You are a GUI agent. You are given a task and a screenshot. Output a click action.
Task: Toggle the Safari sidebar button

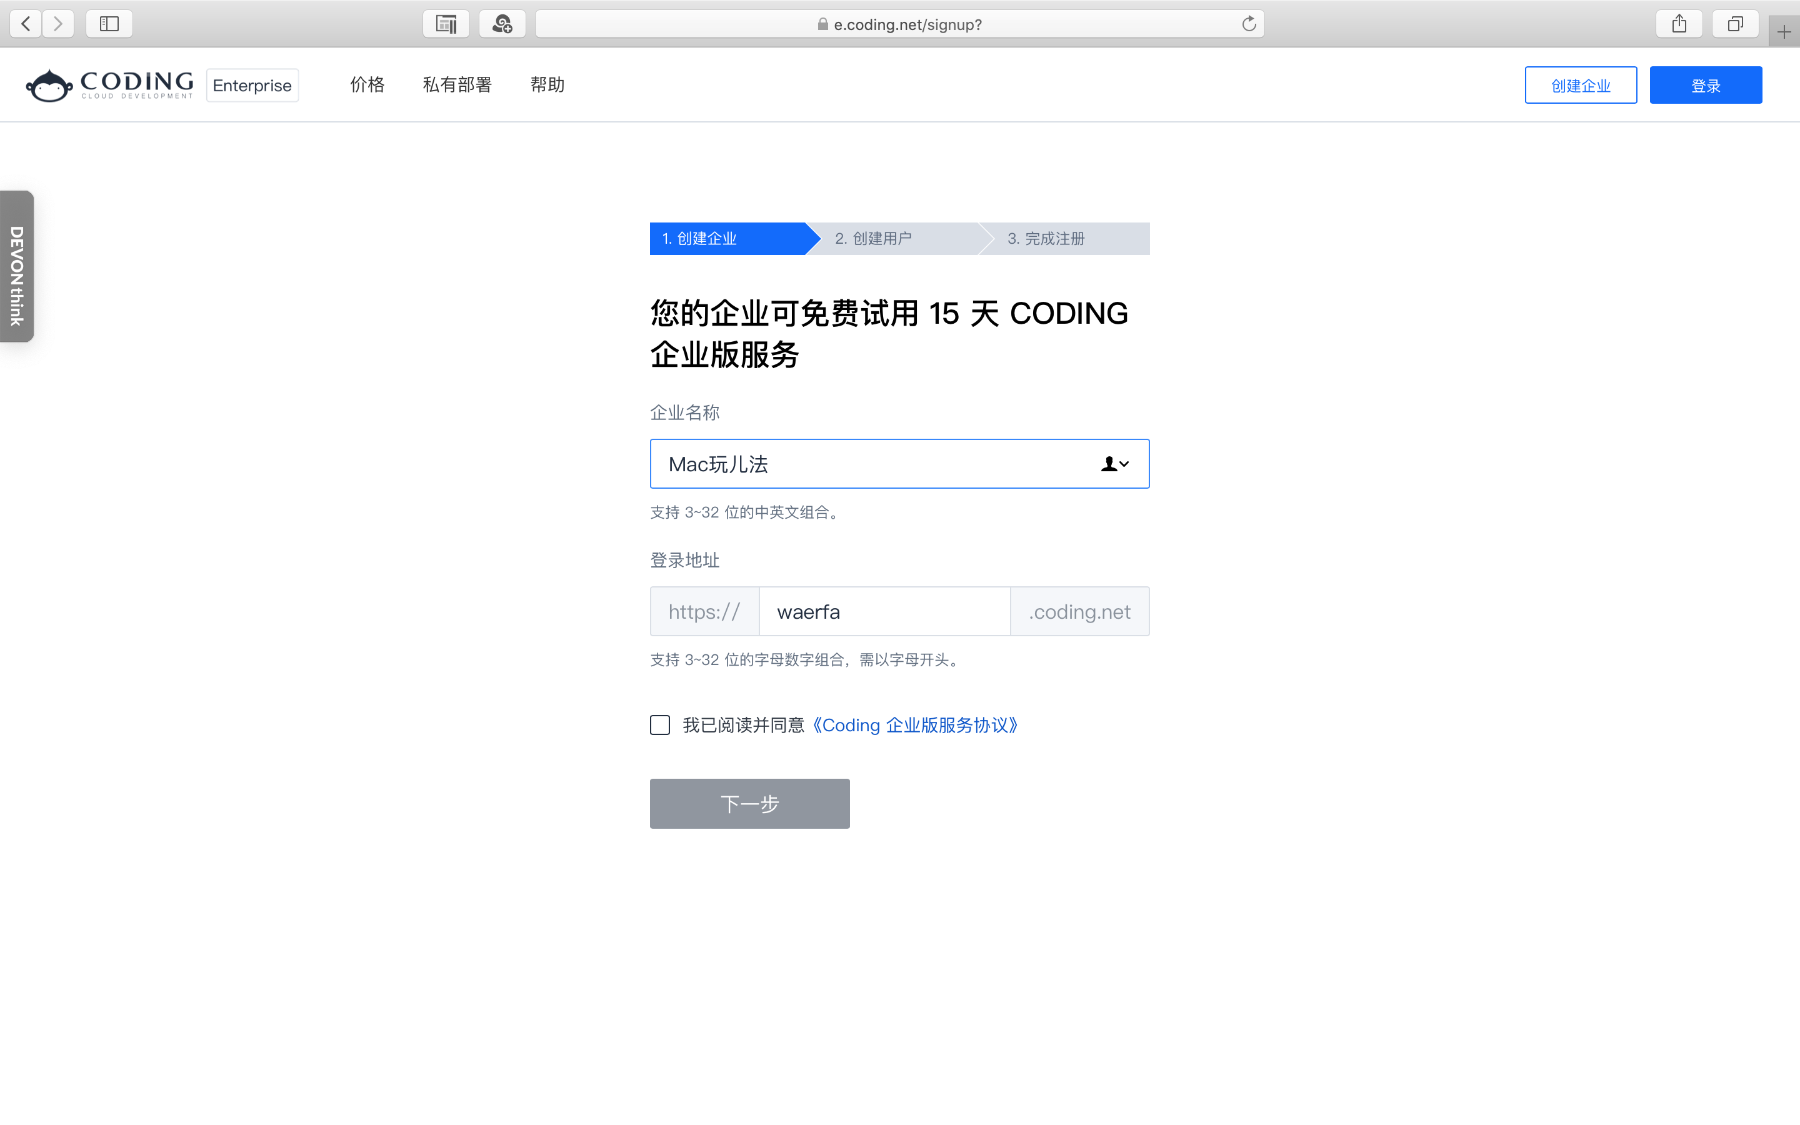109,24
